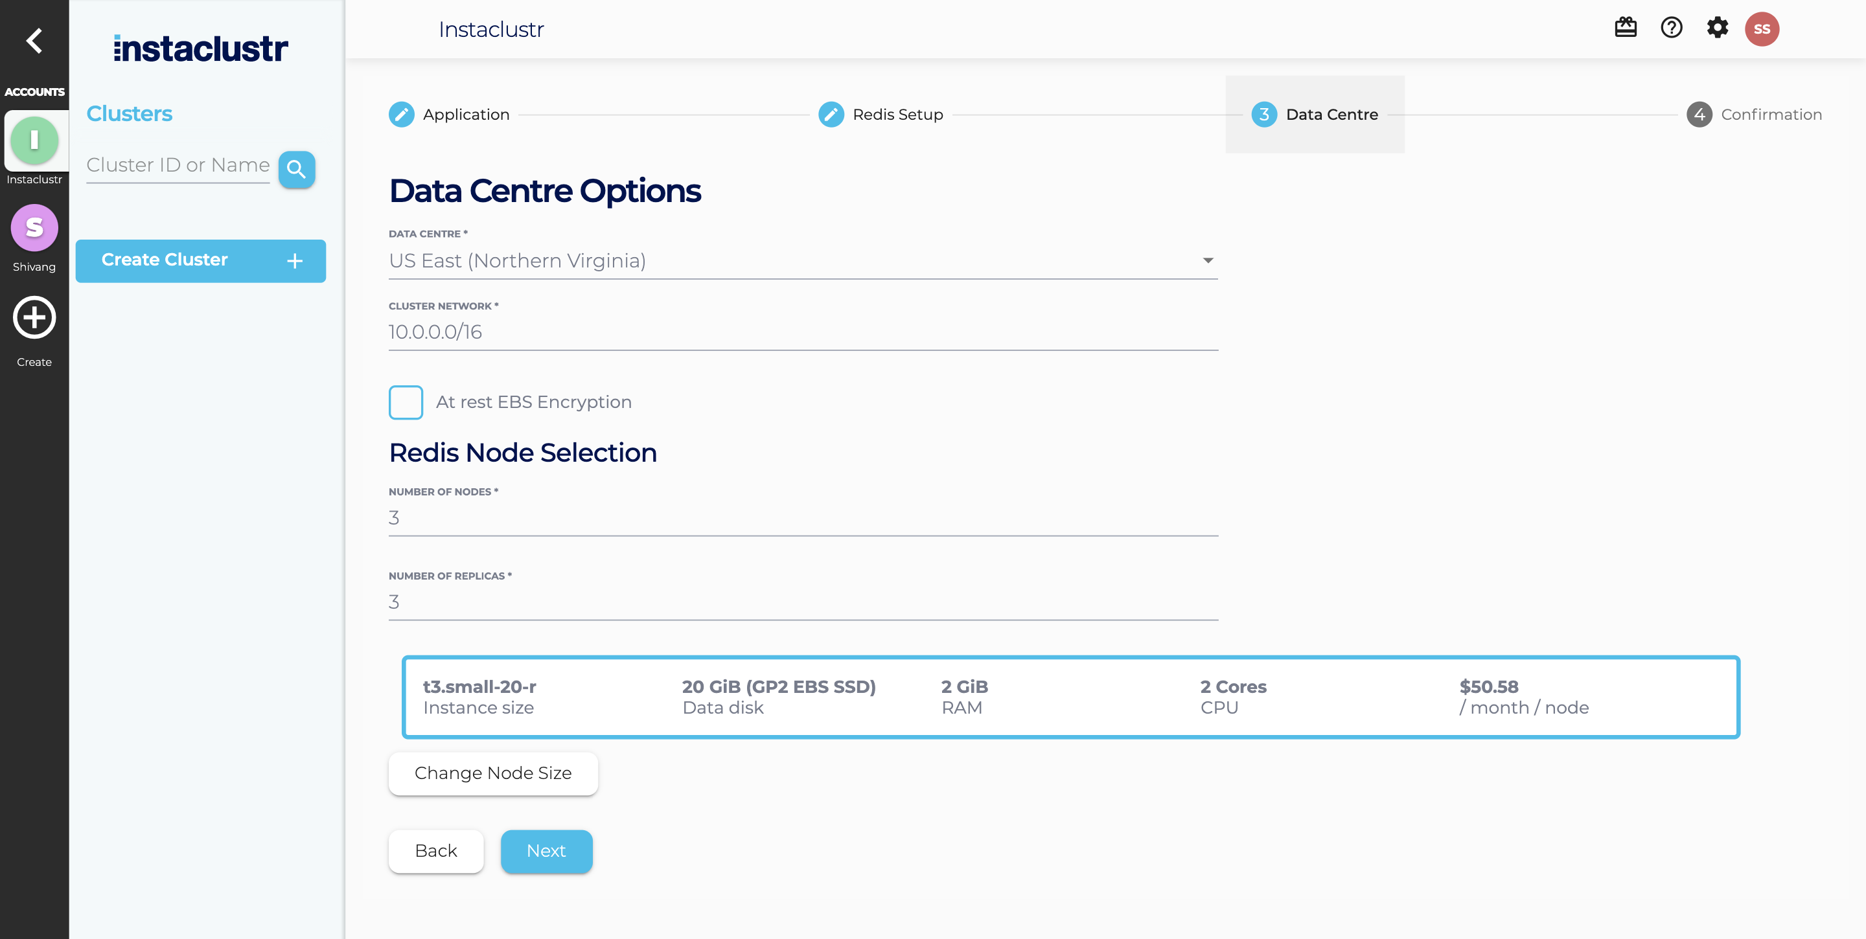Screen dimensions: 1866x939
Task: Open the settings gear icon
Action: (x=1717, y=28)
